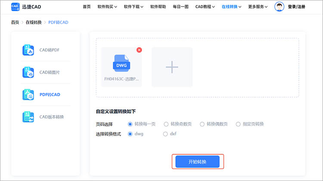This screenshot has width=323, height=181.
Task: Click PDF转CAD breadcrumb text
Action: pyautogui.click(x=58, y=22)
